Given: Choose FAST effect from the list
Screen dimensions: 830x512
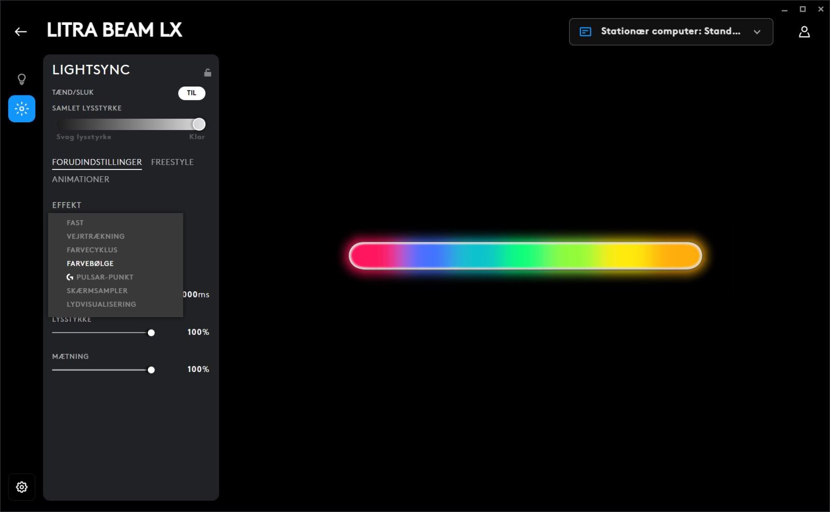Looking at the screenshot, I should (x=75, y=223).
